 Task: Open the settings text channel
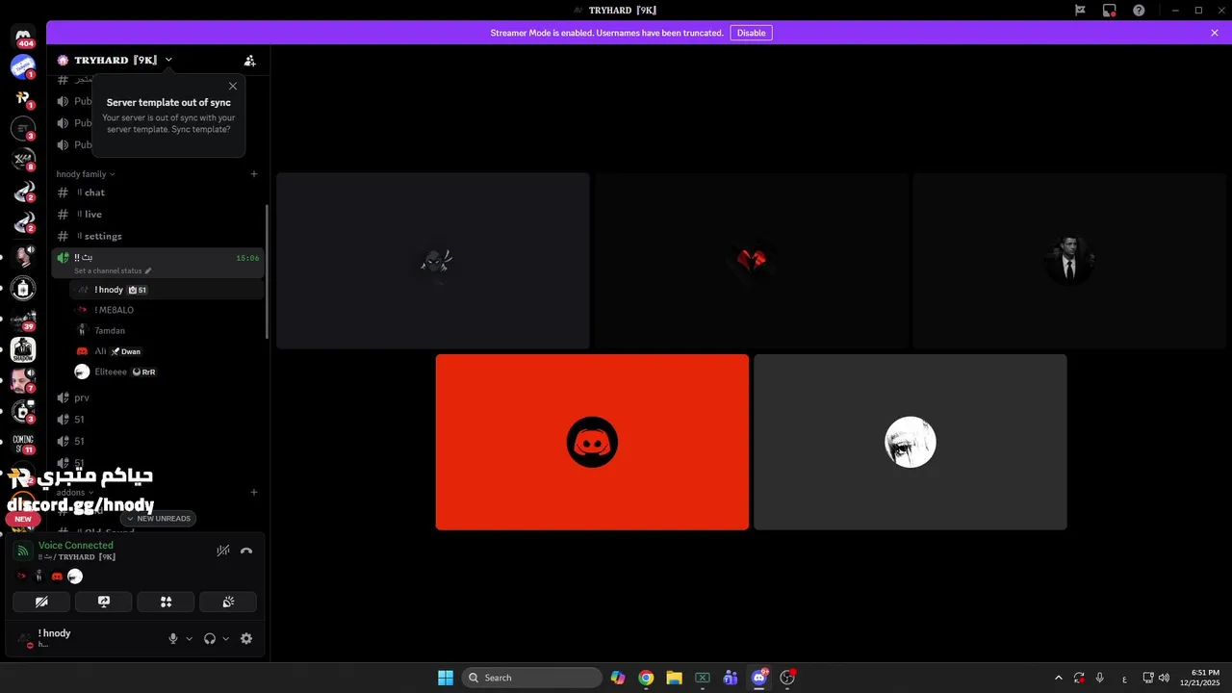158,236
